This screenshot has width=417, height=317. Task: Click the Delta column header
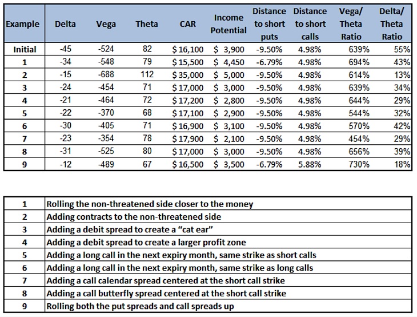65,24
